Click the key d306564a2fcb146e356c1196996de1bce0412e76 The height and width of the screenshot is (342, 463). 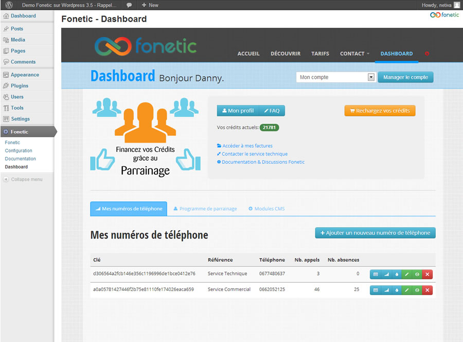[x=144, y=273]
